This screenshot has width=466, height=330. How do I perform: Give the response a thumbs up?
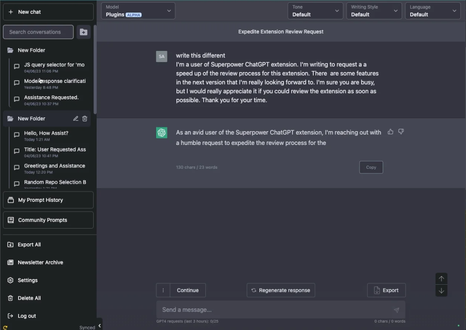(x=390, y=132)
